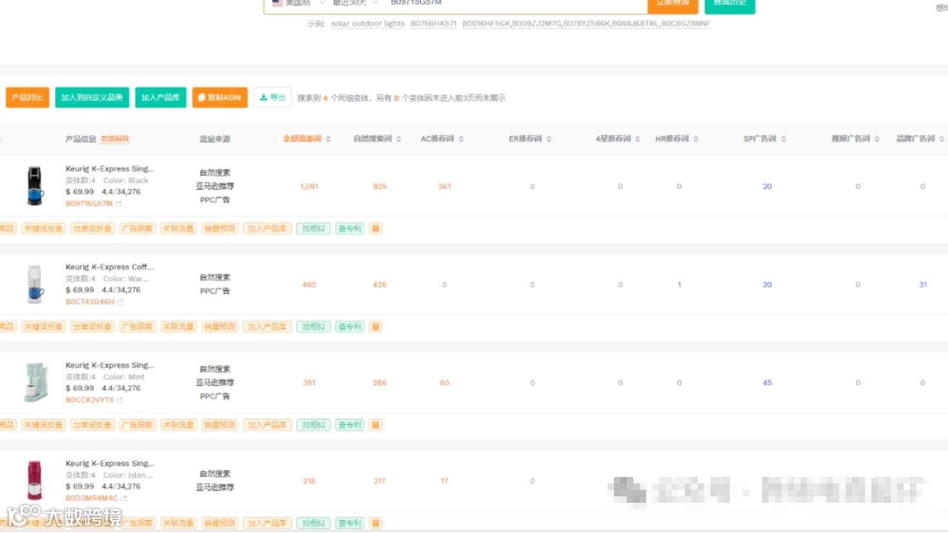Export results with the 导出 button
Viewport: 948px width, 533px height.
tap(272, 98)
